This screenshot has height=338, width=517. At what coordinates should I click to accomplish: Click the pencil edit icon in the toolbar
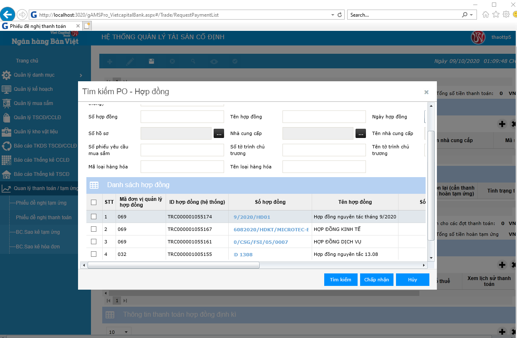[x=130, y=62]
